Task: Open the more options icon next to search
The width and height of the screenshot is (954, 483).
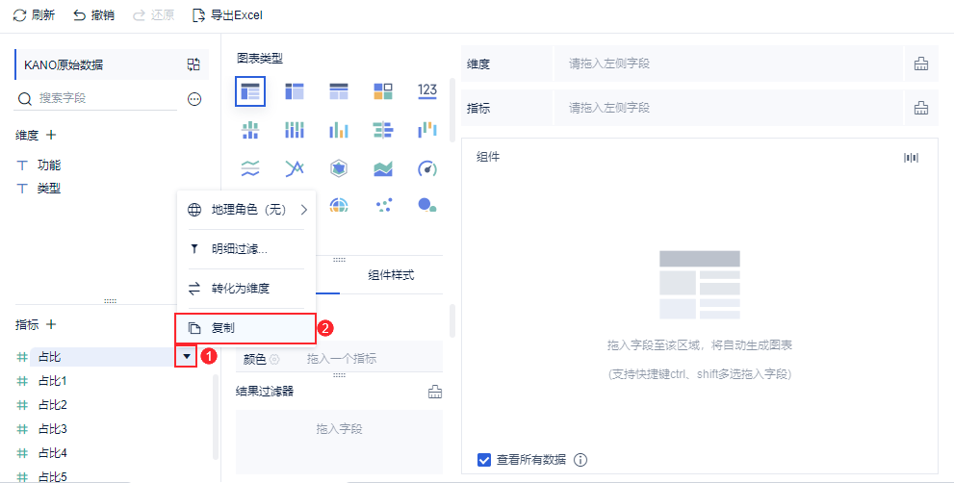Action: 193,99
